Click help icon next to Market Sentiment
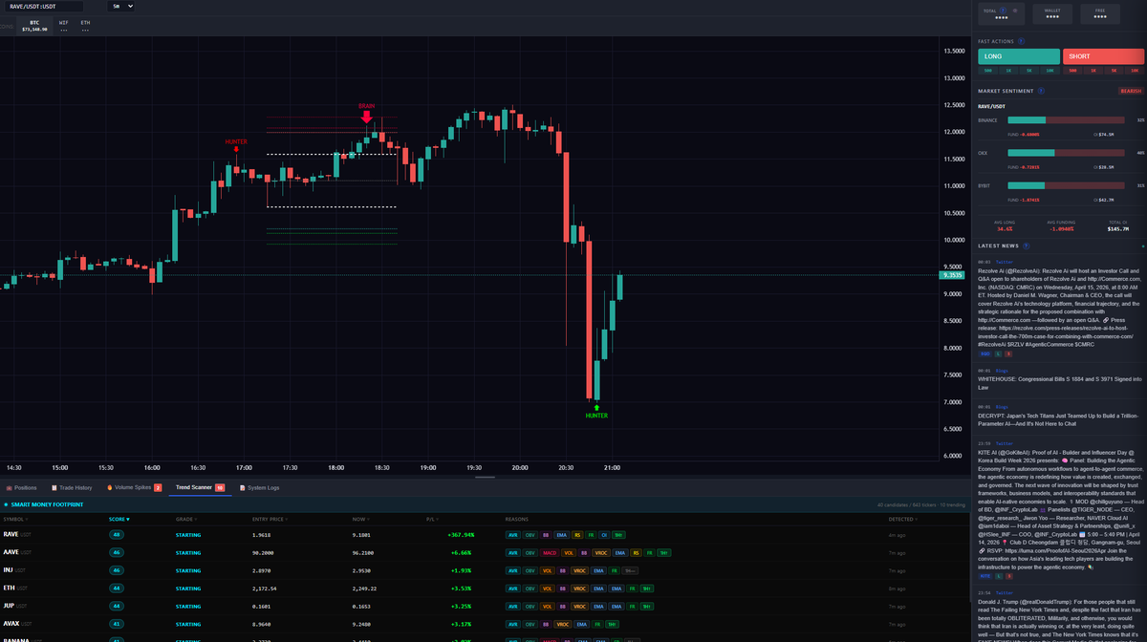1147x642 pixels. (1041, 91)
